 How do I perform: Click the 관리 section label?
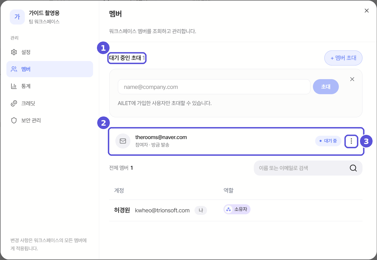14,38
